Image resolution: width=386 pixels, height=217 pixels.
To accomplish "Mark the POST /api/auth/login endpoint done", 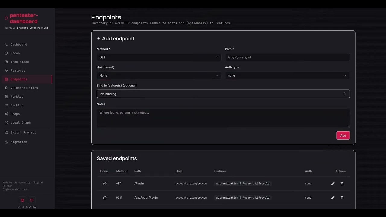I will tap(105, 198).
